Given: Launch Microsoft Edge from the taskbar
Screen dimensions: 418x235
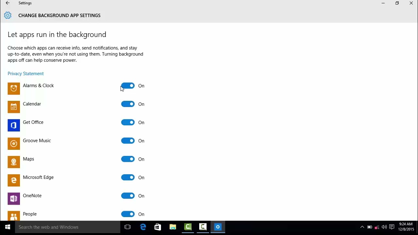Looking at the screenshot, I should click(x=143, y=227).
